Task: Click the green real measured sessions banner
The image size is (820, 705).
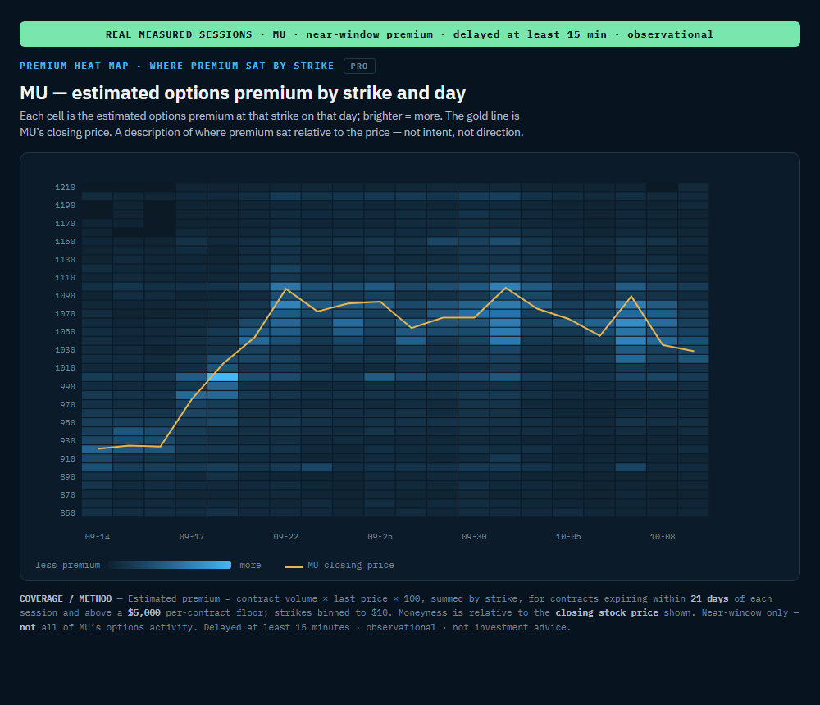Action: point(409,34)
